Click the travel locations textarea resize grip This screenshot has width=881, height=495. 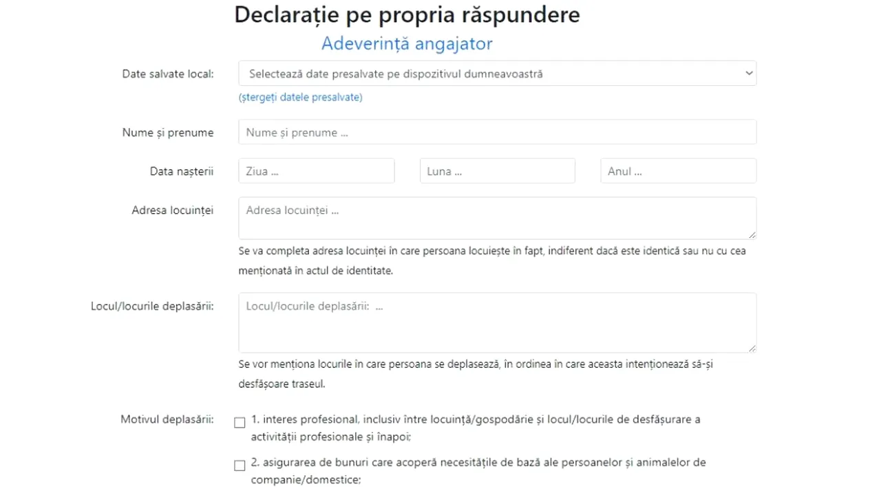coord(752,348)
